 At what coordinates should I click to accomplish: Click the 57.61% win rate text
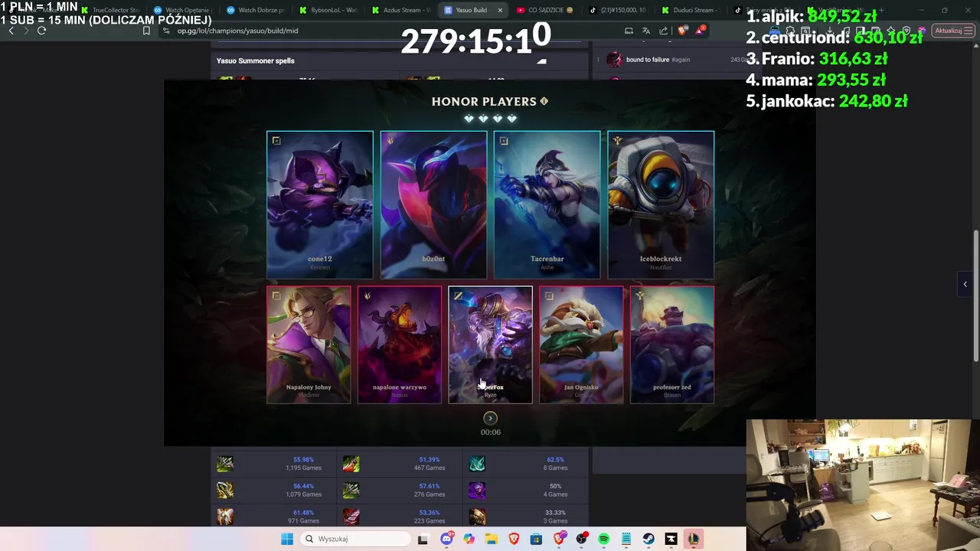[430, 486]
